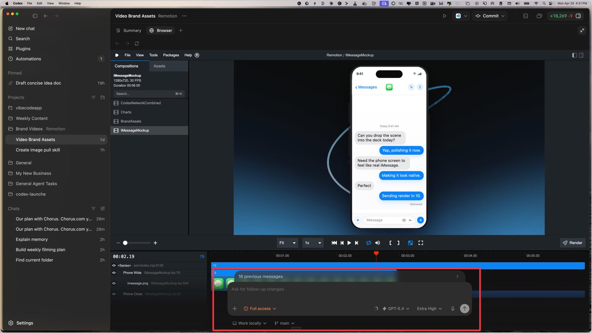The height and width of the screenshot is (333, 592).
Task: Toggle the right sidebar in Remotion Studio
Action: coord(581,55)
